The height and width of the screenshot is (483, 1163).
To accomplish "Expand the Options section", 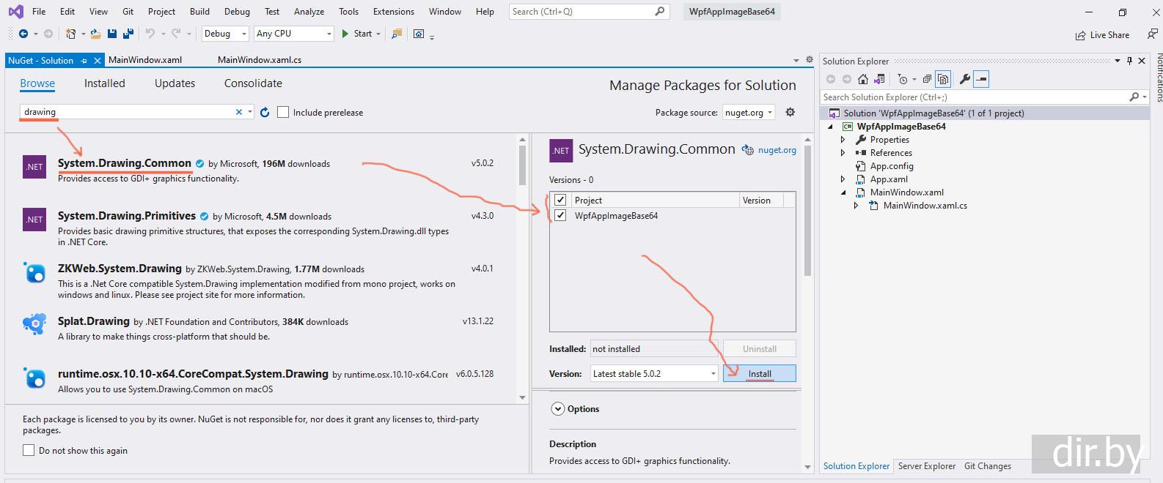I will tap(557, 409).
